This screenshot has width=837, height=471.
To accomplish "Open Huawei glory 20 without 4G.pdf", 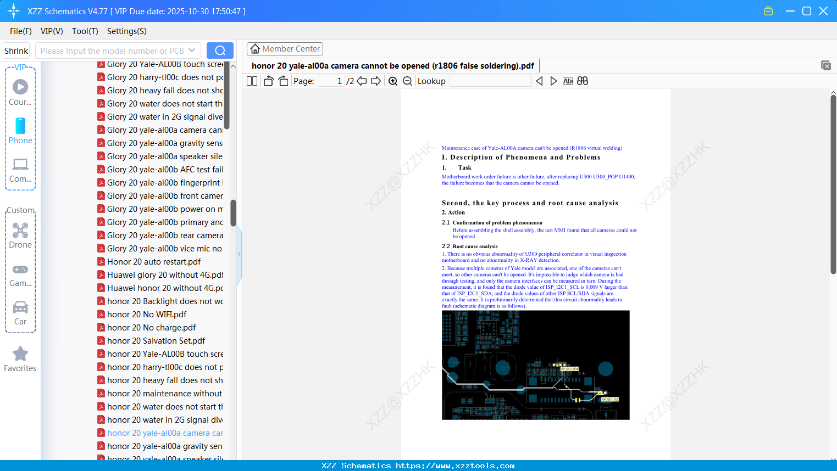I will point(165,274).
